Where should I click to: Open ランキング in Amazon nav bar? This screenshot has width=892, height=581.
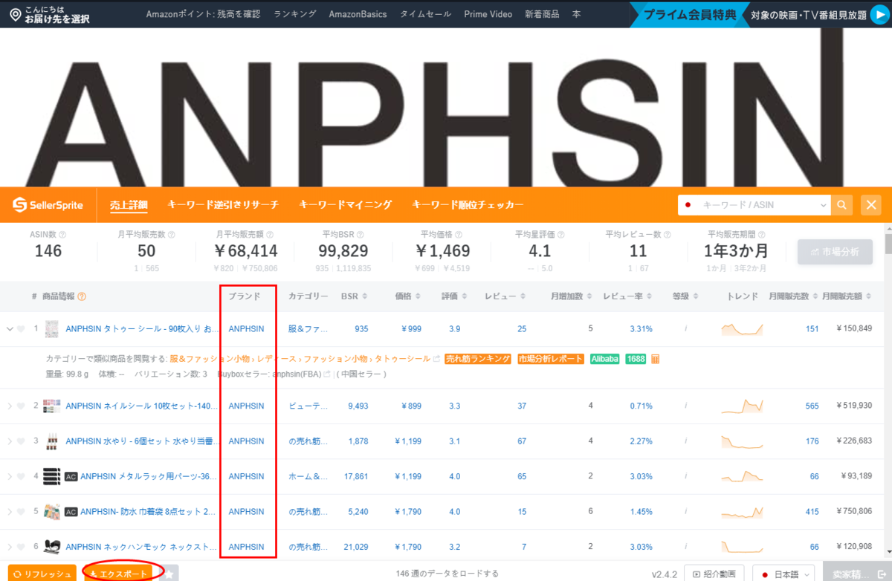(x=294, y=14)
